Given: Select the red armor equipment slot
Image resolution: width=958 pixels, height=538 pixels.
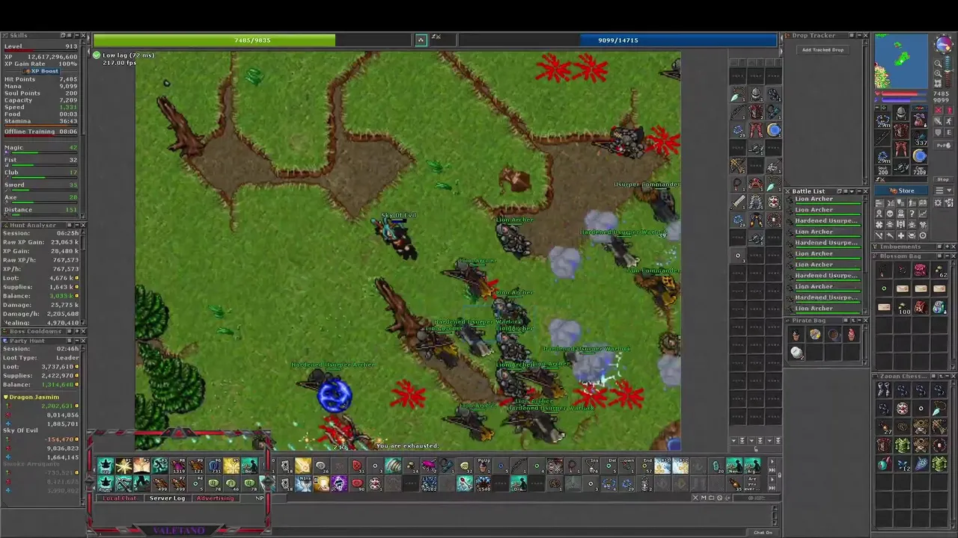Looking at the screenshot, I should coord(900,130).
